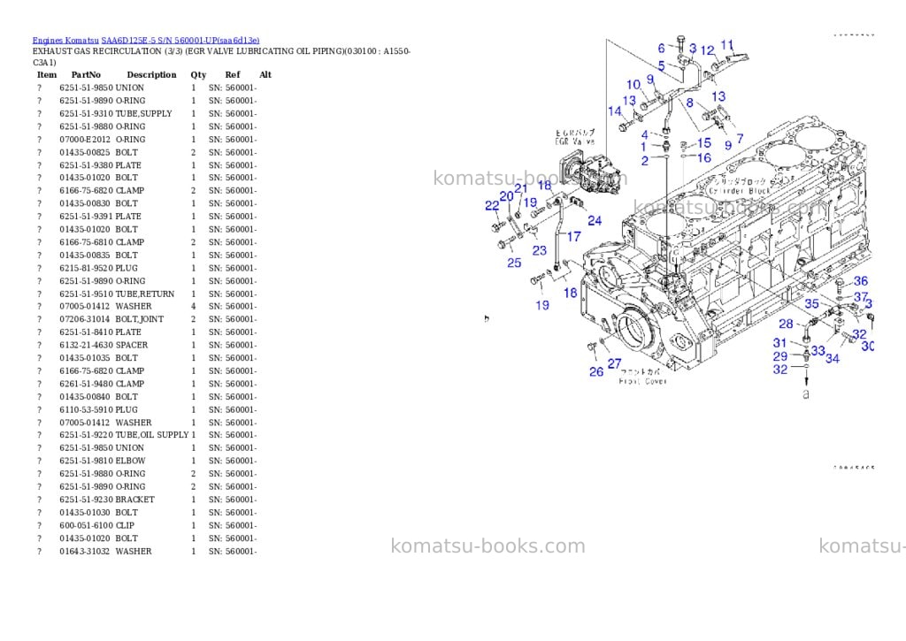This screenshot has height=641, width=906.
Task: Click callout number 28 in the diagram
Action: click(x=786, y=324)
